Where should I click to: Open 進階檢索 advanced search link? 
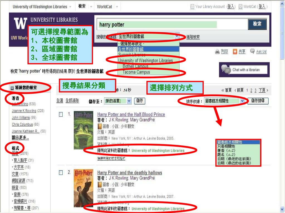pos(193,37)
